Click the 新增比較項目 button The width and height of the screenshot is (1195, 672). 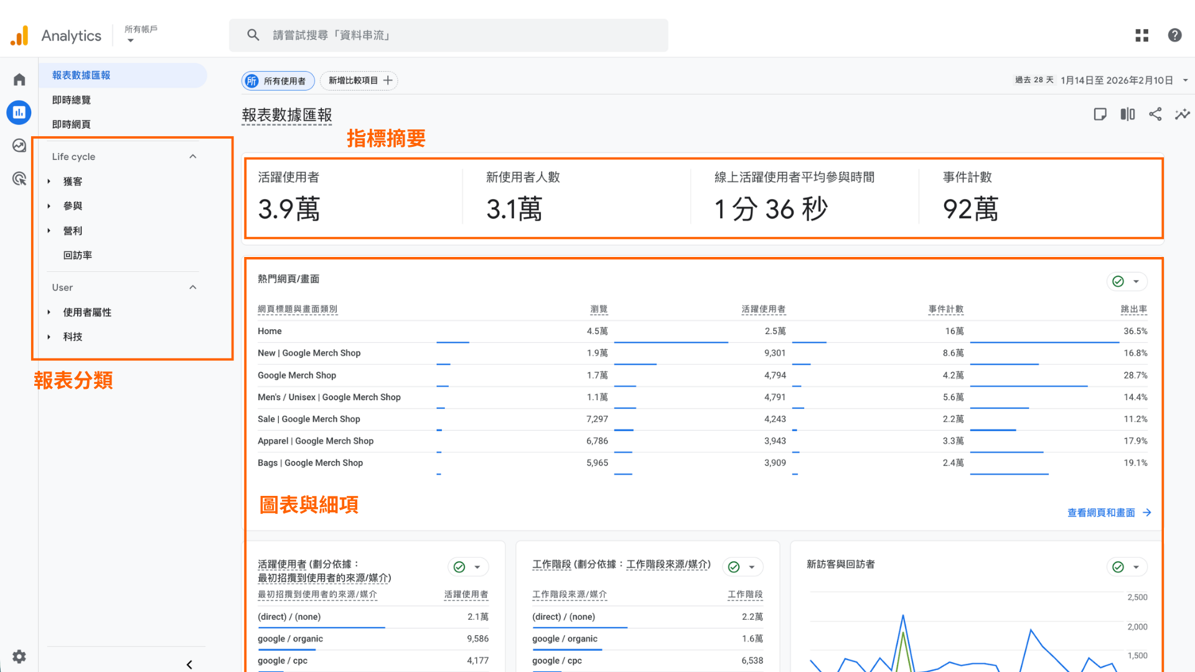tap(358, 80)
